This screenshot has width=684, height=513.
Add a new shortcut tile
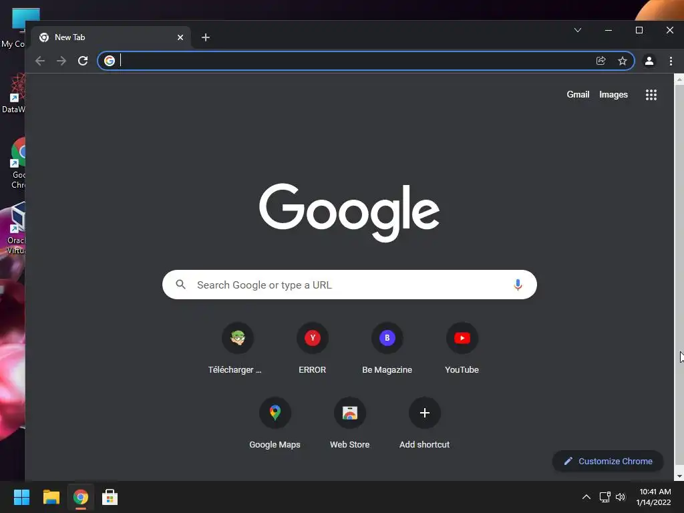coord(424,423)
